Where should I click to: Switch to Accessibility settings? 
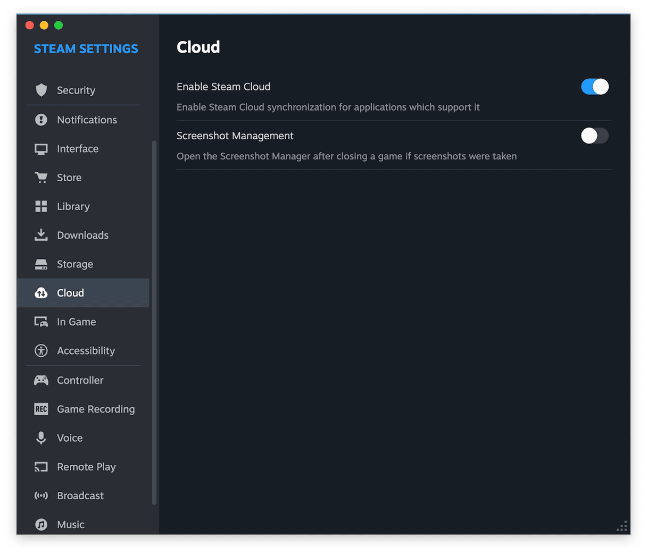(x=86, y=351)
